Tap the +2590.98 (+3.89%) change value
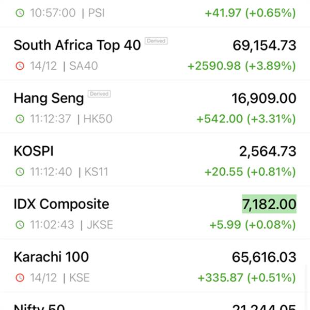Image resolution: width=310 pixels, height=310 pixels. (x=242, y=66)
